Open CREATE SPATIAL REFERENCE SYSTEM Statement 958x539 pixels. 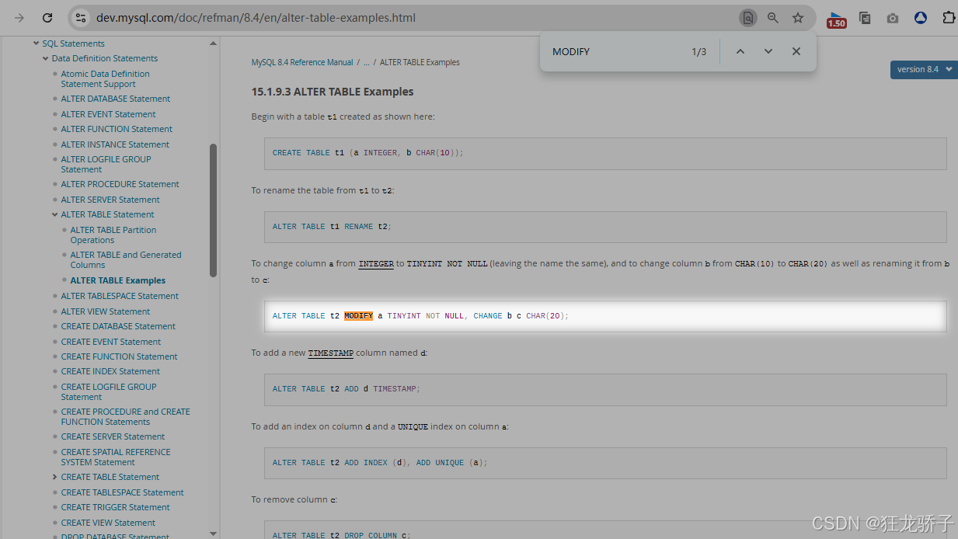(x=116, y=457)
